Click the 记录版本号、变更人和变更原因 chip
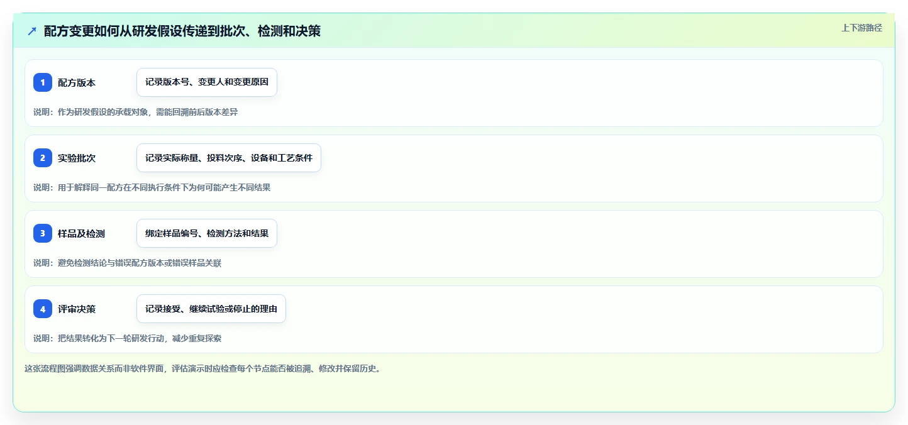The width and height of the screenshot is (908, 425). pyautogui.click(x=207, y=82)
